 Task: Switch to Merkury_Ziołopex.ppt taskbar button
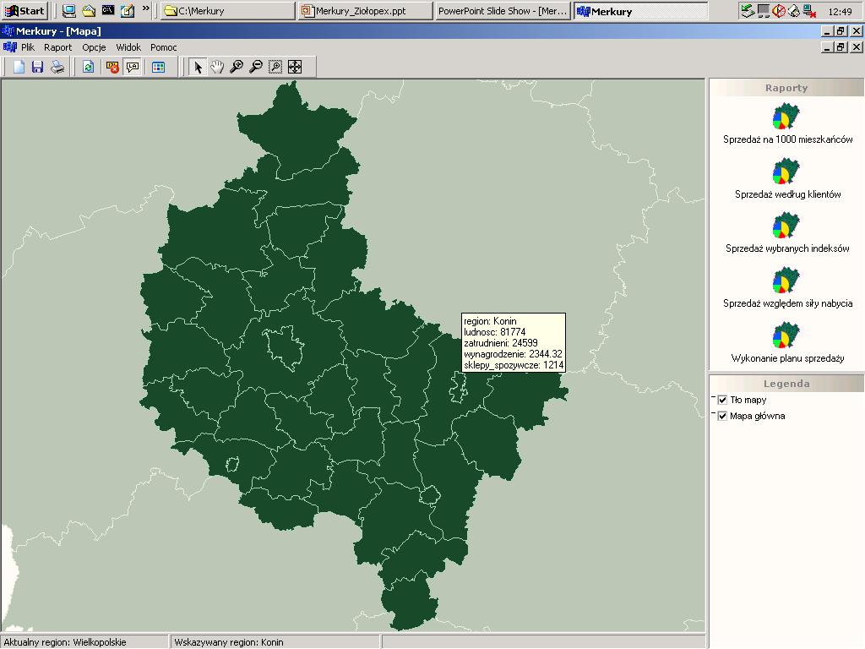point(365,10)
